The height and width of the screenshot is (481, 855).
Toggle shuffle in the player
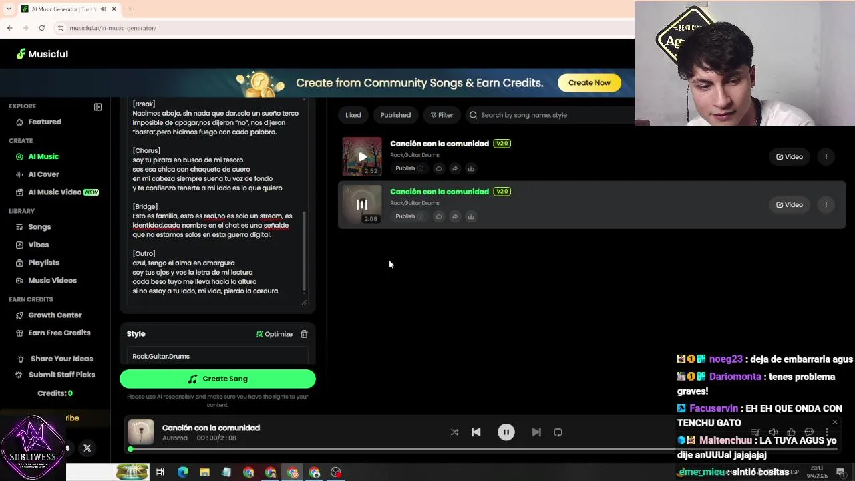[x=454, y=432]
